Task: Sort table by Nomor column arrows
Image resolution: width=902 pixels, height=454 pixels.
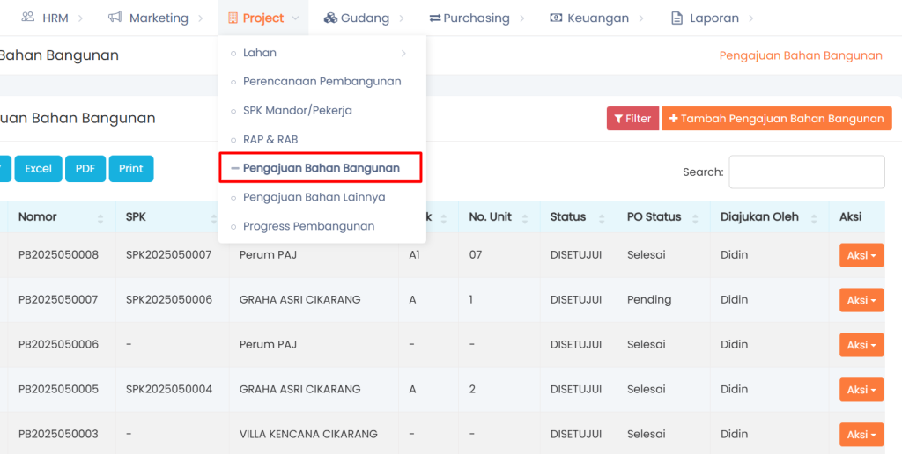Action: (100, 218)
